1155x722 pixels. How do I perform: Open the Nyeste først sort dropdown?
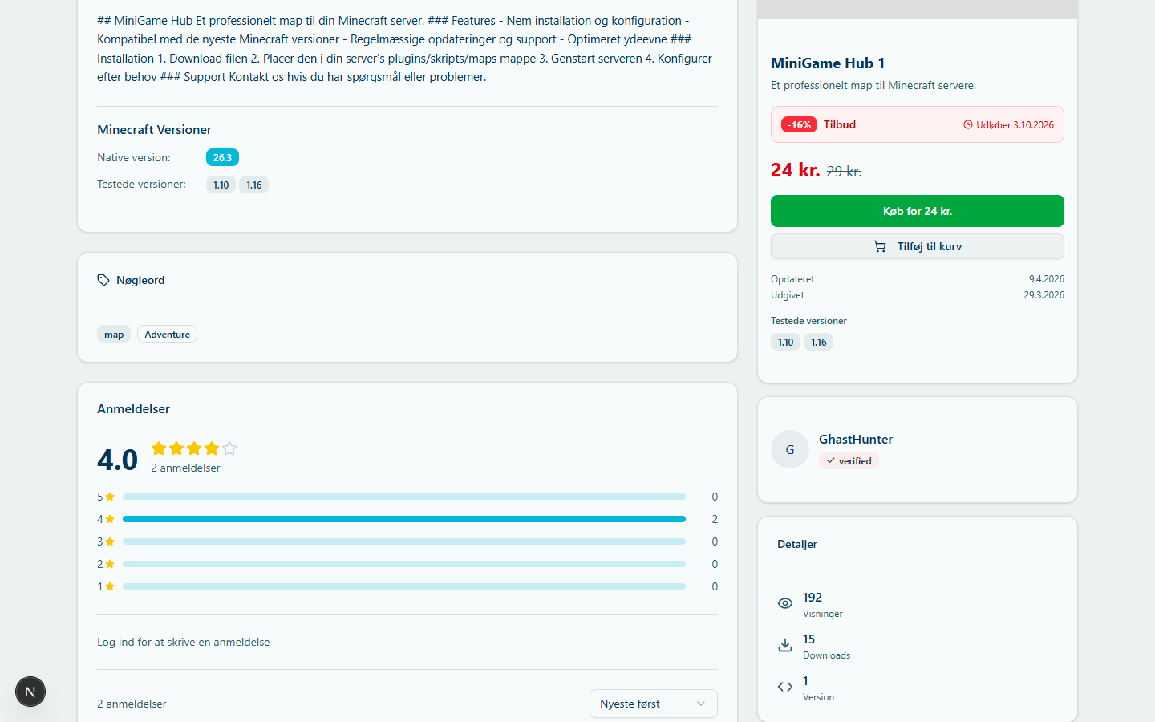pos(654,704)
